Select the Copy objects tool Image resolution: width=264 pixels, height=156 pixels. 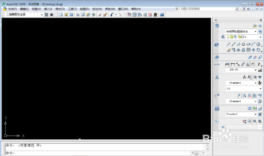tap(234, 50)
